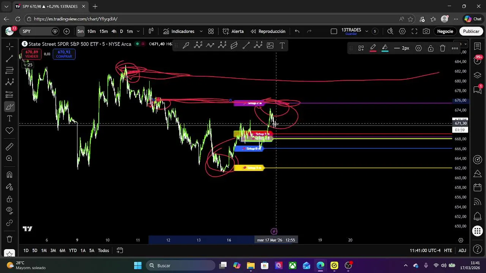Switch to the 15m timeframe
This screenshot has width=486, height=273.
[104, 31]
